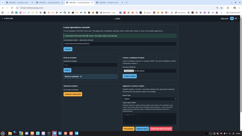242x136 pixels.
Task: Click the 16:49 clock in taskbar
Action: point(238,134)
